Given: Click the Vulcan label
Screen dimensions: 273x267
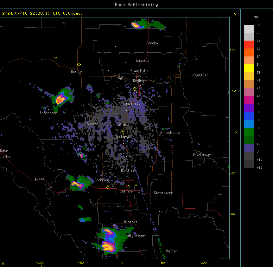Looking at the screenshot, I should (172, 251).
